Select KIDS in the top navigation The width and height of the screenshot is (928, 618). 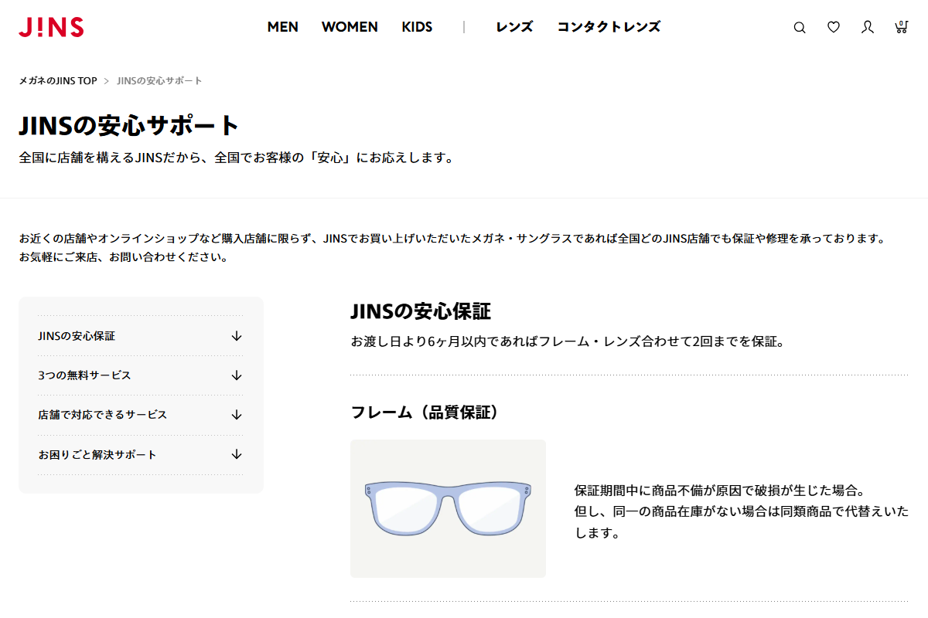417,27
